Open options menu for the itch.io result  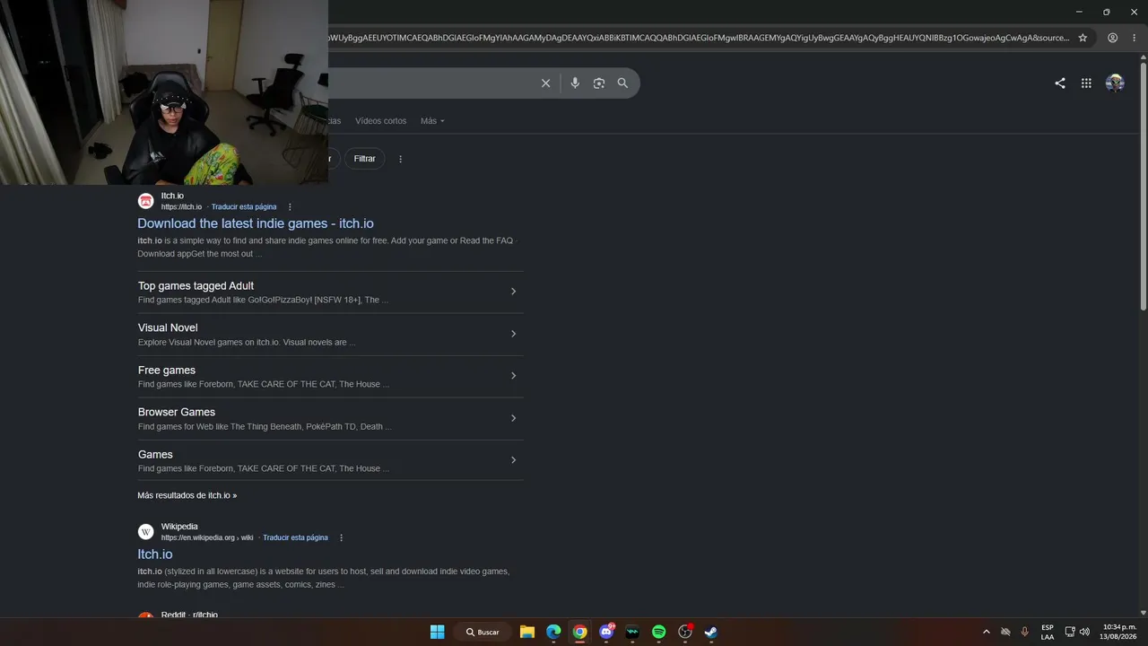(x=290, y=207)
